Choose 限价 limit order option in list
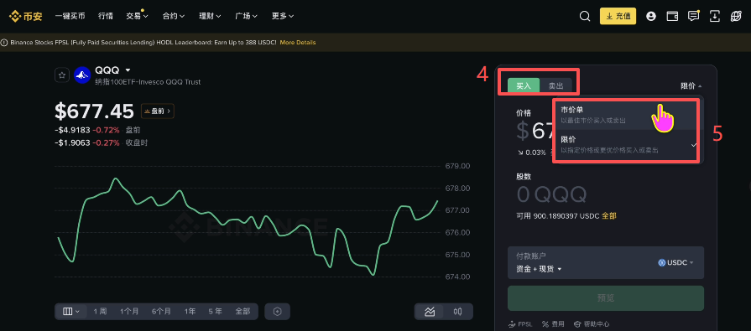Screen dimensions: 751x331 [x=628, y=144]
